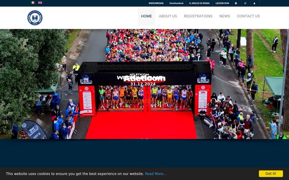289x180 pixels.
Task: Open the CONTACT US menu item
Action: 248,16
